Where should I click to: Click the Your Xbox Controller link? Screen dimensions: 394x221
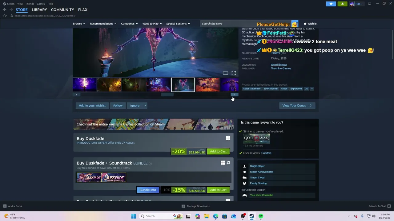coord(261,195)
